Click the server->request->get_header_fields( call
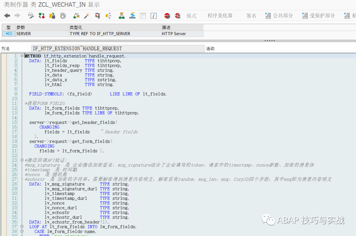 (73, 122)
